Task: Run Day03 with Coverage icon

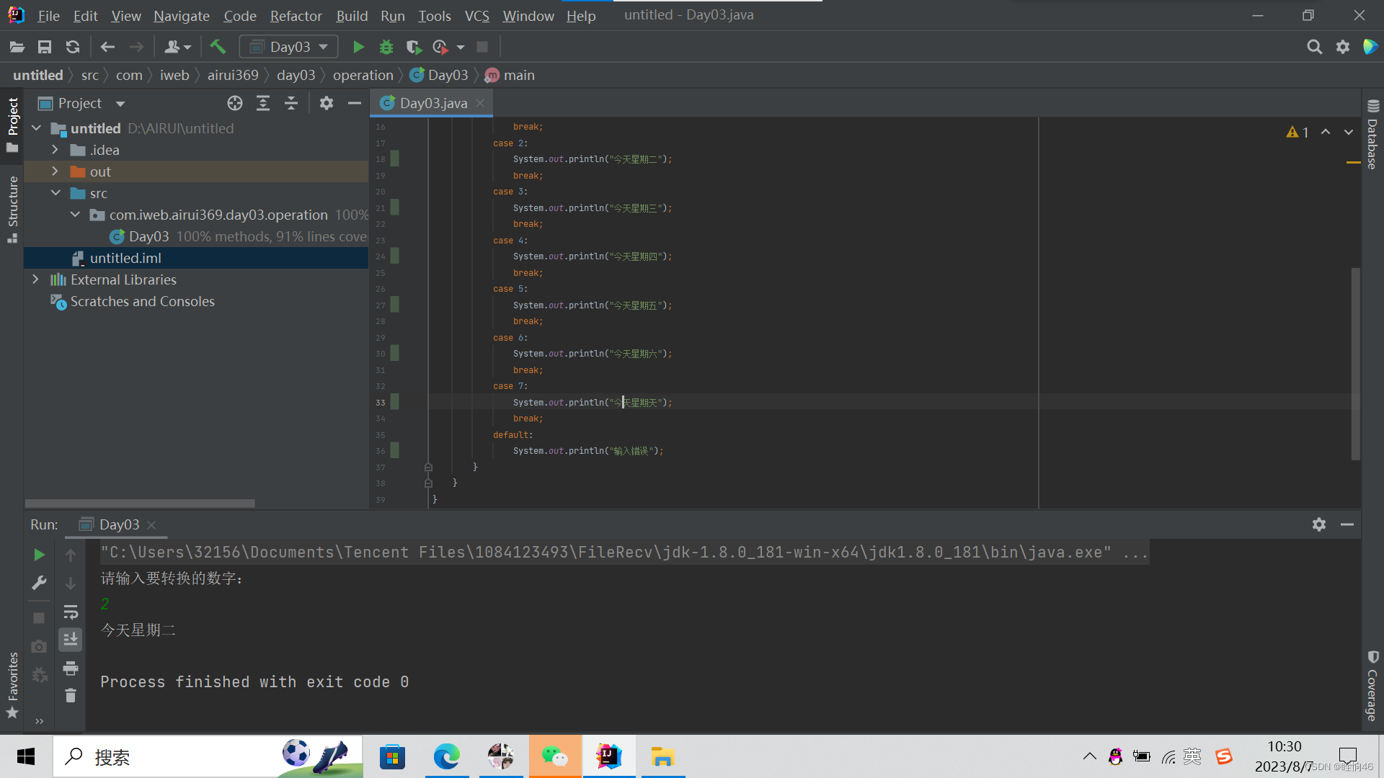Action: 414,48
